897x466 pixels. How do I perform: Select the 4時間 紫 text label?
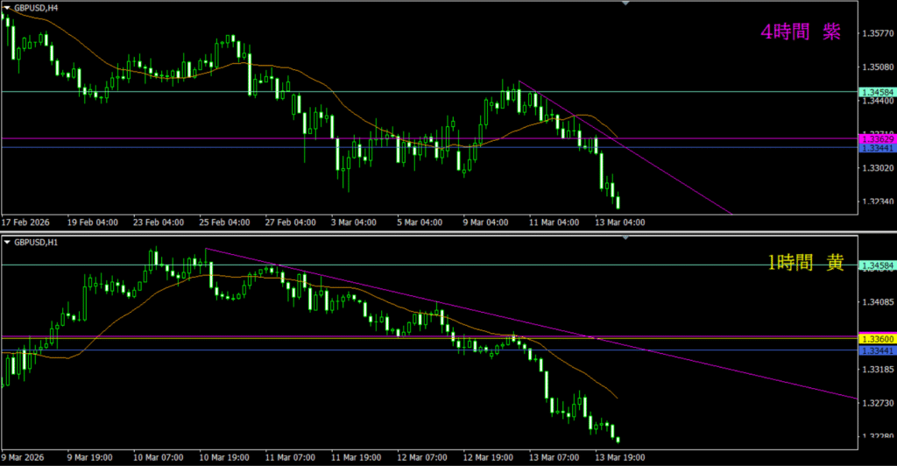(x=801, y=32)
